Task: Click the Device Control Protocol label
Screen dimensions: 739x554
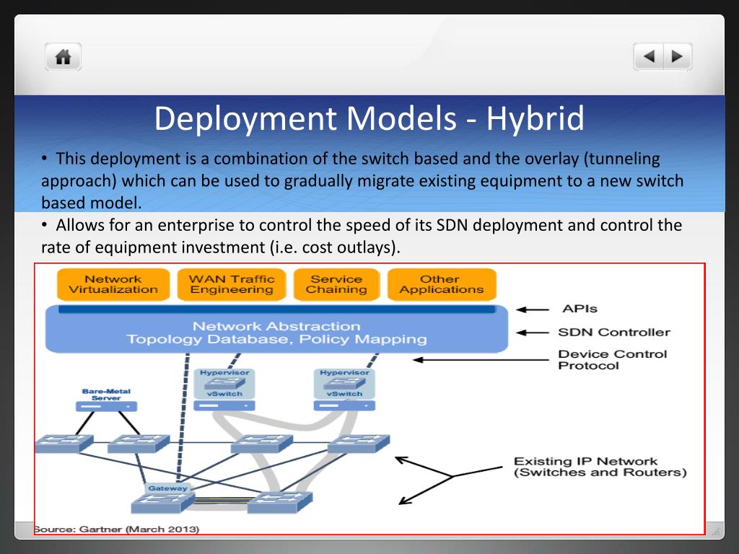Action: pos(613,360)
